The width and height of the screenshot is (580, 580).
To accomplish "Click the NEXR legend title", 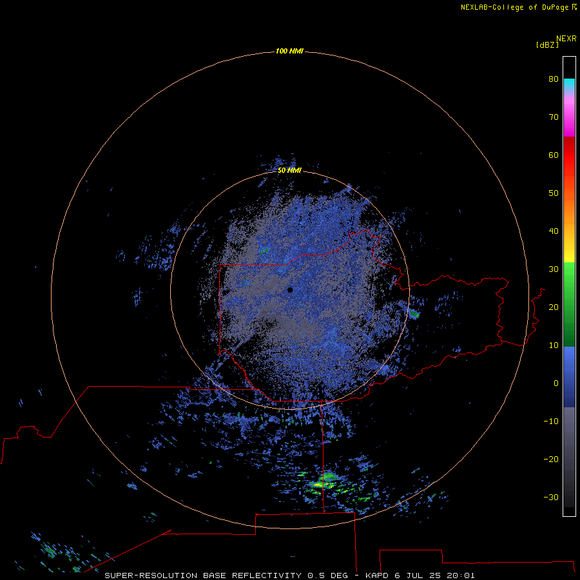I will [566, 39].
